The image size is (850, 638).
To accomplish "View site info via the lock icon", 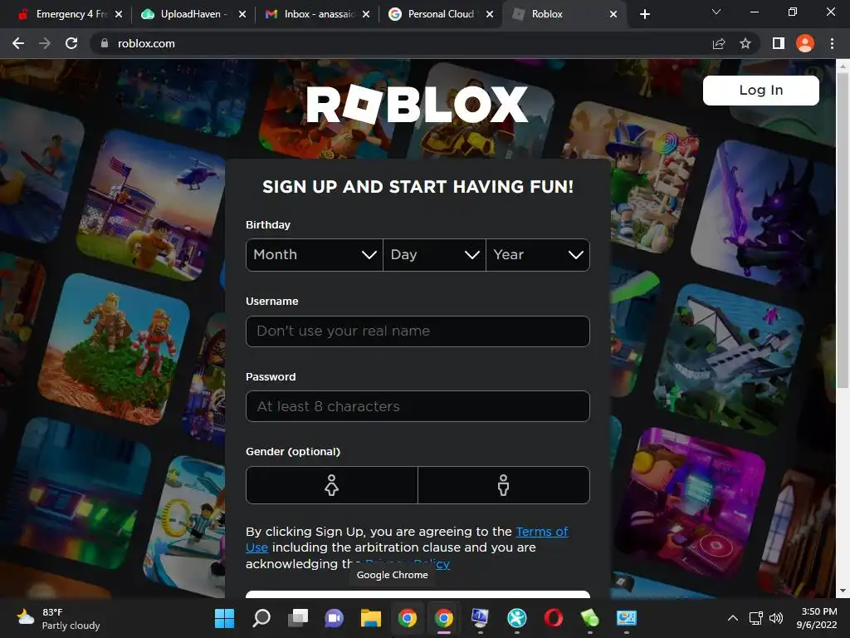I will (x=104, y=43).
